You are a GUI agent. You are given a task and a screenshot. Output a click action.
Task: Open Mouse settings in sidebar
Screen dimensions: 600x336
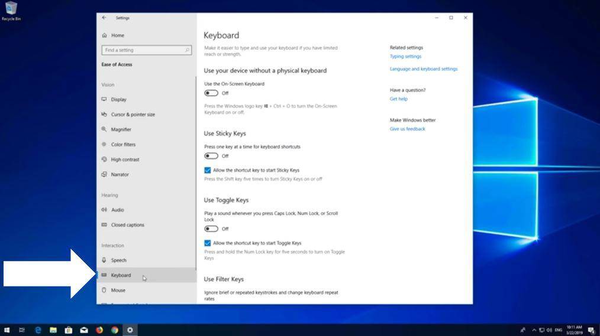[118, 291]
